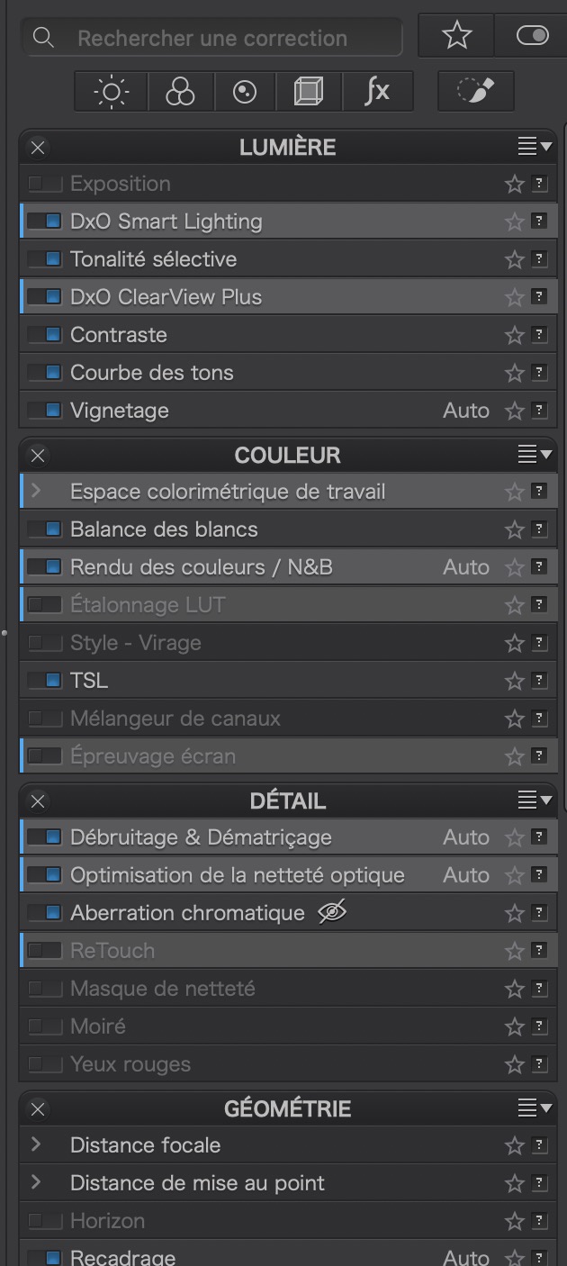The width and height of the screenshot is (567, 1266).
Task: Open the fx effects tab icon
Action: 377,92
